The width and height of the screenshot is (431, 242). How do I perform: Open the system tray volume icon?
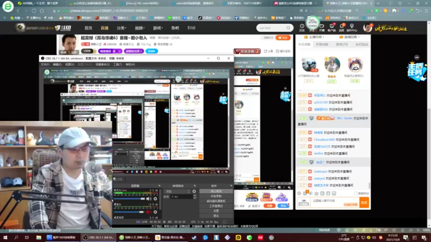[x=375, y=237]
